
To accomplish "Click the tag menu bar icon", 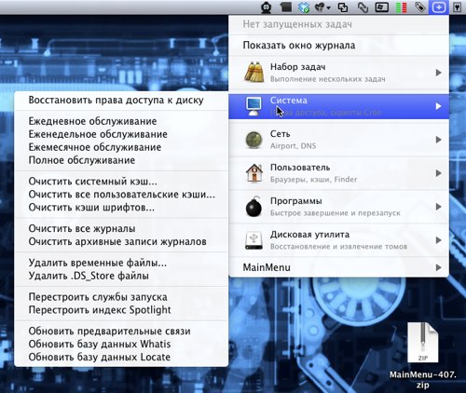I will coord(420,7).
